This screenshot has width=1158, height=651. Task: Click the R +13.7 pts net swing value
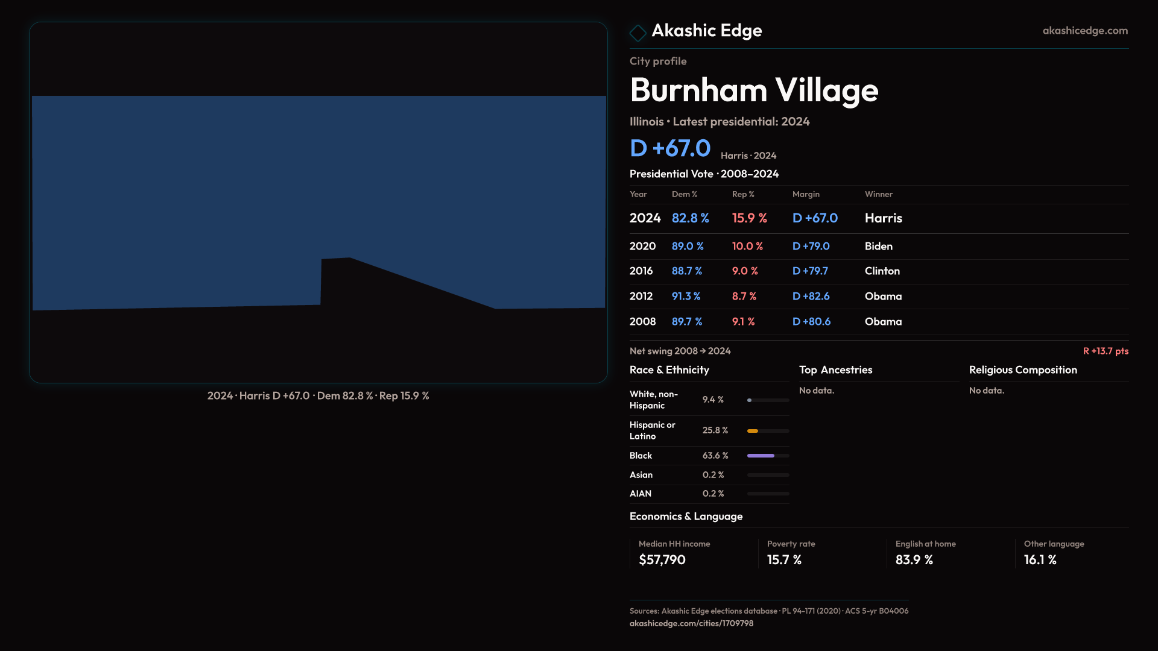[x=1105, y=351]
